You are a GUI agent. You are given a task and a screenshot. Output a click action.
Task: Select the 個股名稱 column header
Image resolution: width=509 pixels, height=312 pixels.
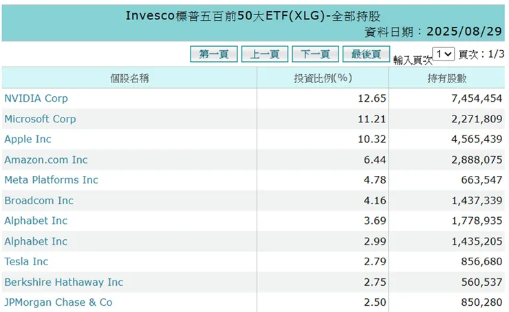pyautogui.click(x=129, y=78)
